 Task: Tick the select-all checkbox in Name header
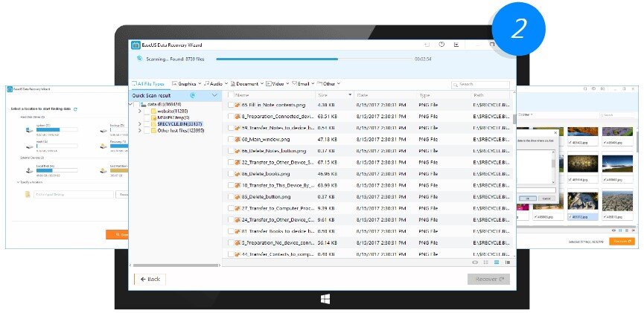point(231,95)
